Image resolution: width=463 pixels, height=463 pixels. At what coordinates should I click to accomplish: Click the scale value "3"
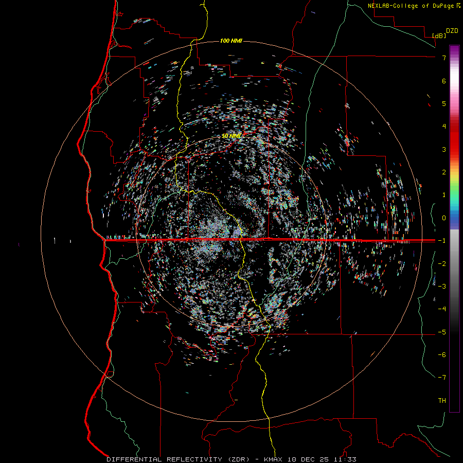coord(444,149)
